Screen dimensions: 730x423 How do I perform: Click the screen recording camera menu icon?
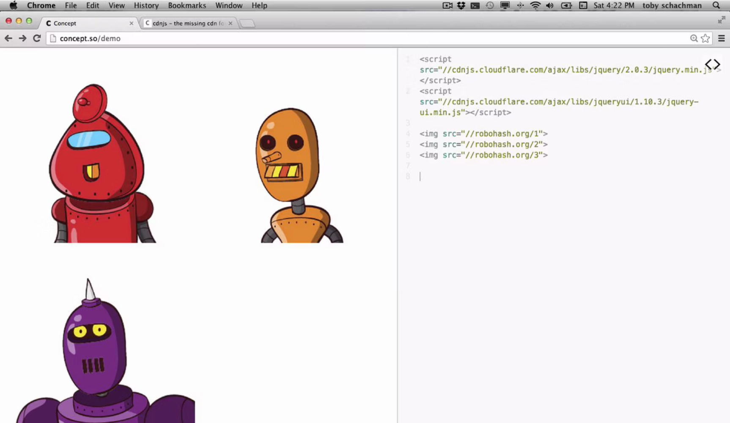447,5
